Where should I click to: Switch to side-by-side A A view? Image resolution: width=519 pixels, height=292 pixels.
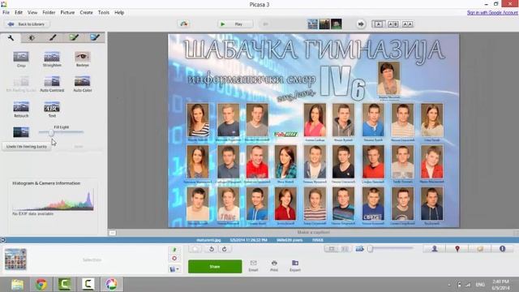click(407, 24)
